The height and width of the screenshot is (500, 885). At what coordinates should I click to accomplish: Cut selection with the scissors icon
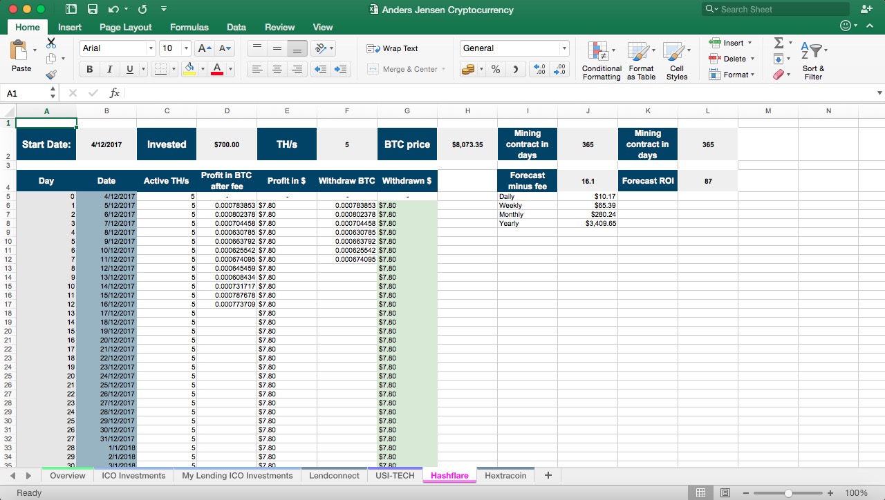click(x=51, y=43)
